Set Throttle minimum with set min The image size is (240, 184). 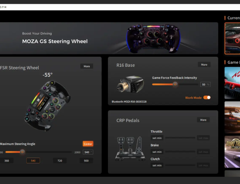pyautogui.click(x=157, y=138)
